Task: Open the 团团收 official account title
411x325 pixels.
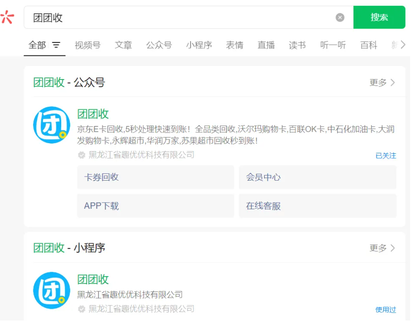Action: click(x=93, y=114)
